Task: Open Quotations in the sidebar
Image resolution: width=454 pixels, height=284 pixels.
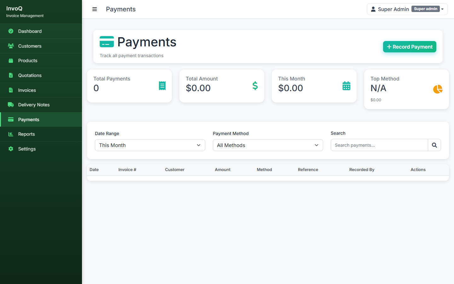Action: [41, 75]
